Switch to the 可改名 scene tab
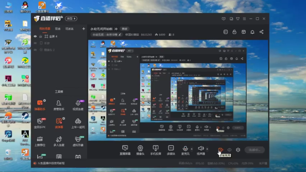This screenshot has width=306, height=172. pos(69,29)
